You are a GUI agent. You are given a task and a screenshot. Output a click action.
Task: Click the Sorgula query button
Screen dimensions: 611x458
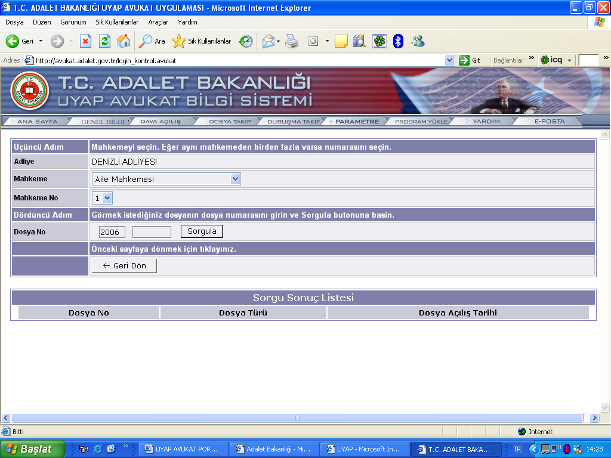pos(202,231)
